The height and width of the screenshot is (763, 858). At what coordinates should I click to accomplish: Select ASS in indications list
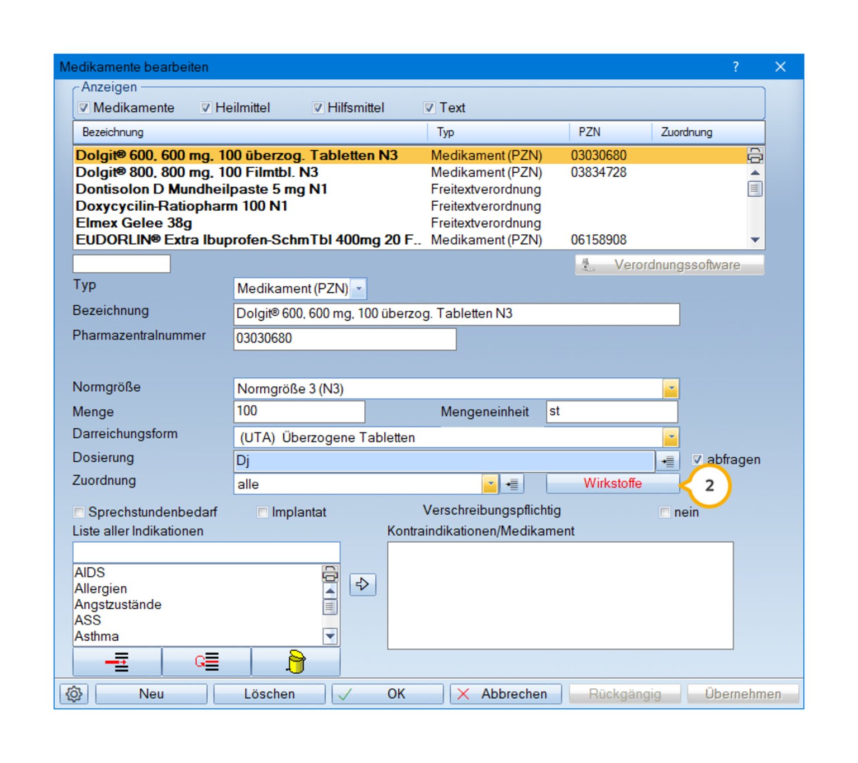[198, 620]
